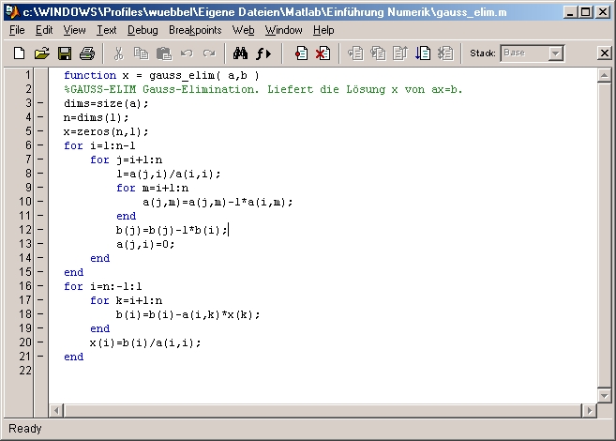
Task: Click the scrollbar down arrow
Action: pos(605,394)
